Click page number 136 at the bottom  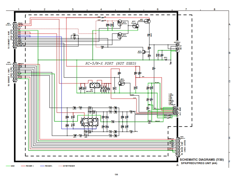click(116, 175)
